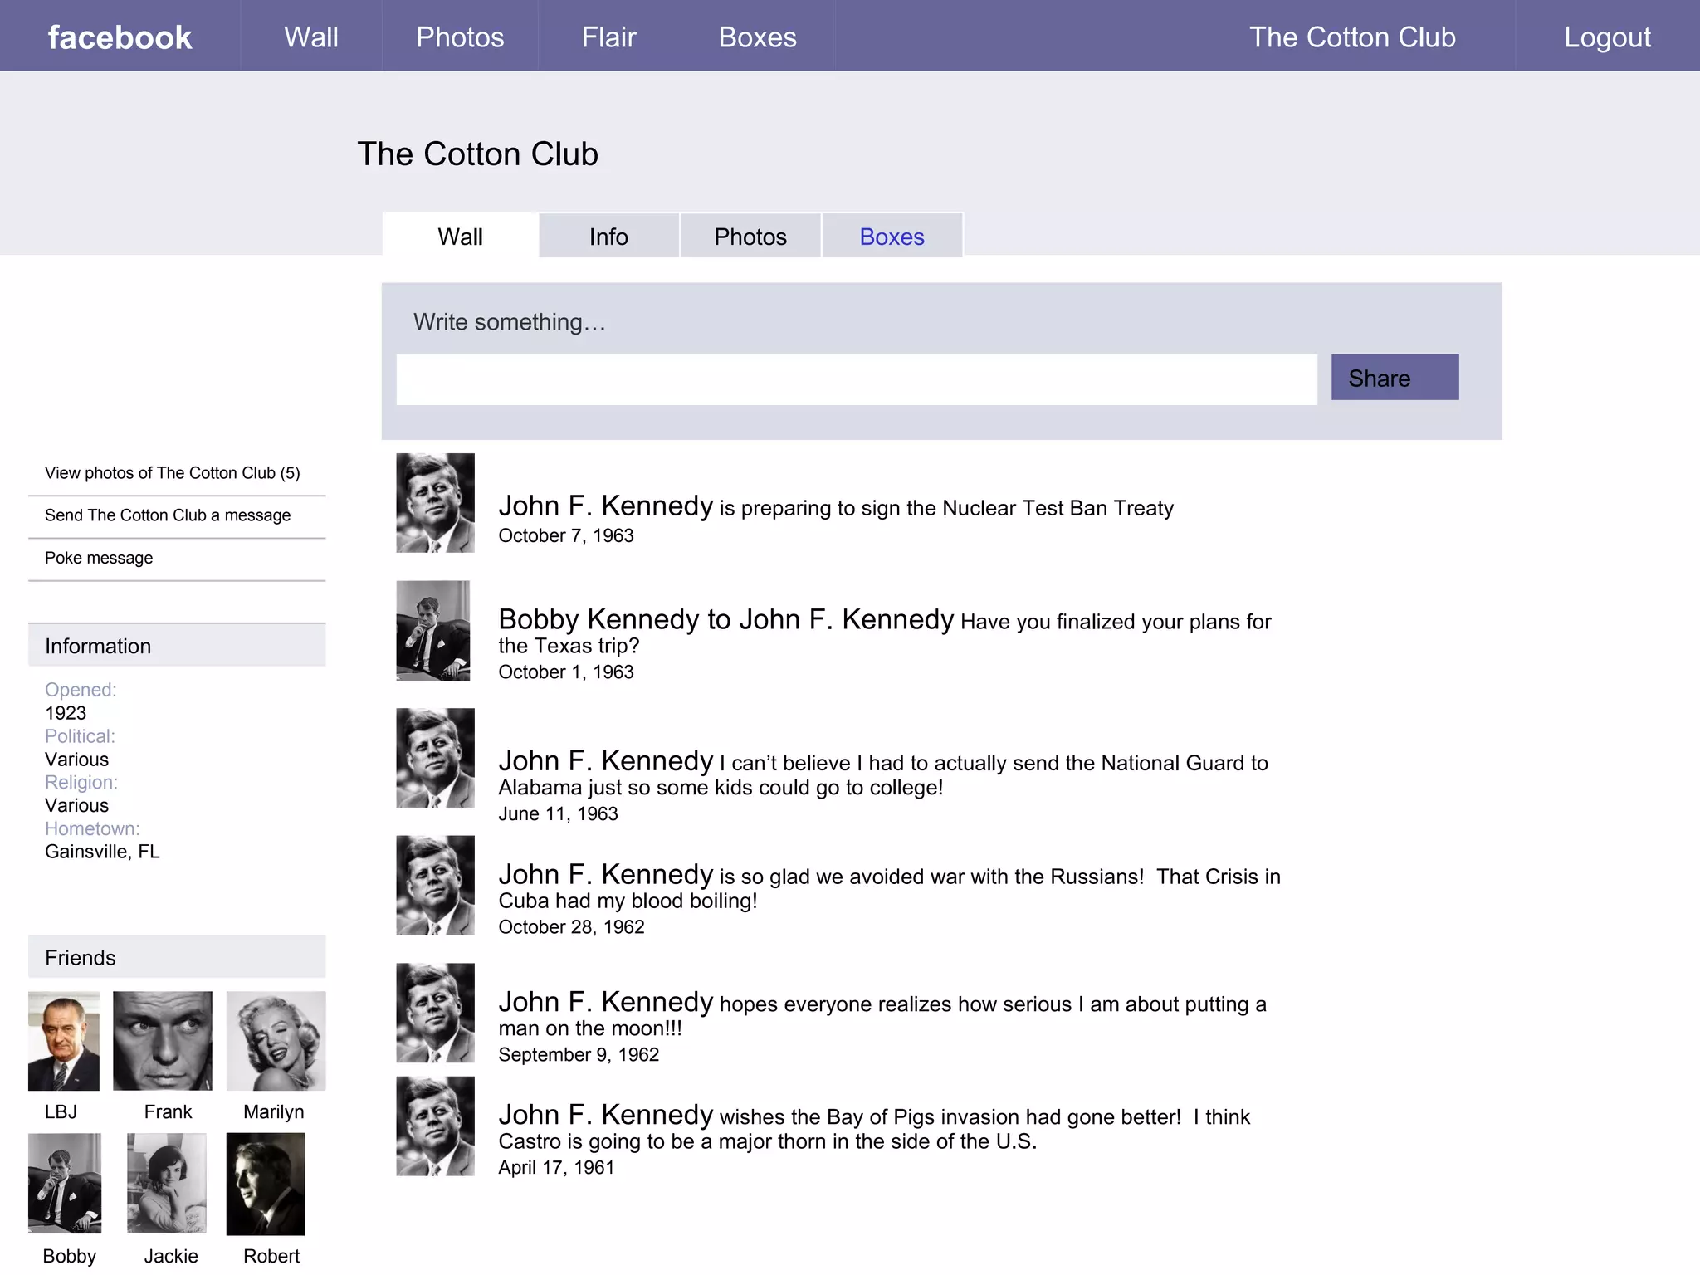Click Bobby Kennedy's post profile picture
The image size is (1700, 1275).
[x=433, y=631]
